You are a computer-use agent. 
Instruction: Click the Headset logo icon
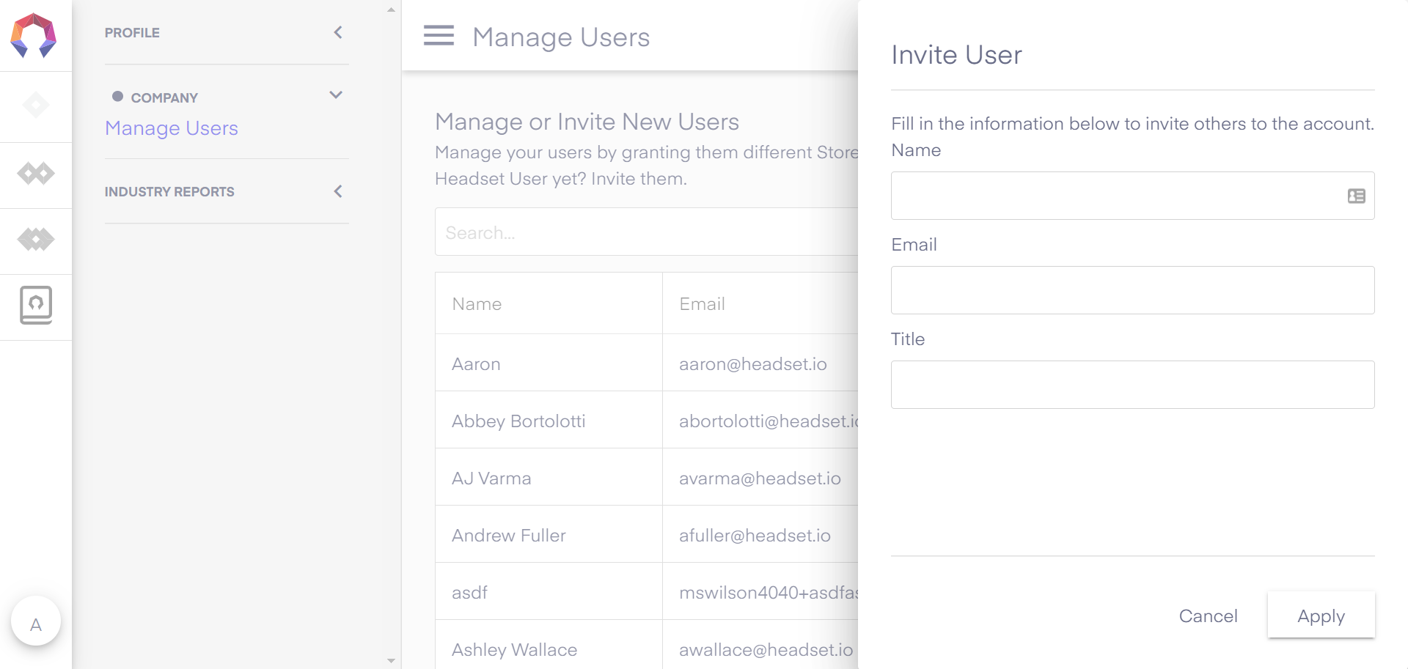click(34, 35)
